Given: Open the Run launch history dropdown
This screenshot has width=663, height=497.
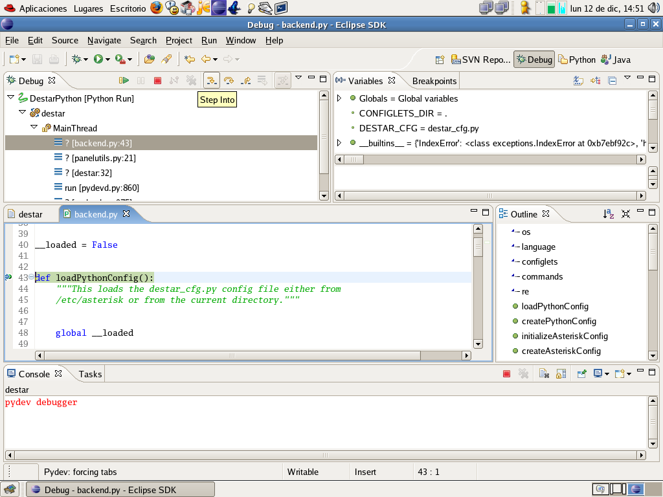Looking at the screenshot, I should [108, 60].
